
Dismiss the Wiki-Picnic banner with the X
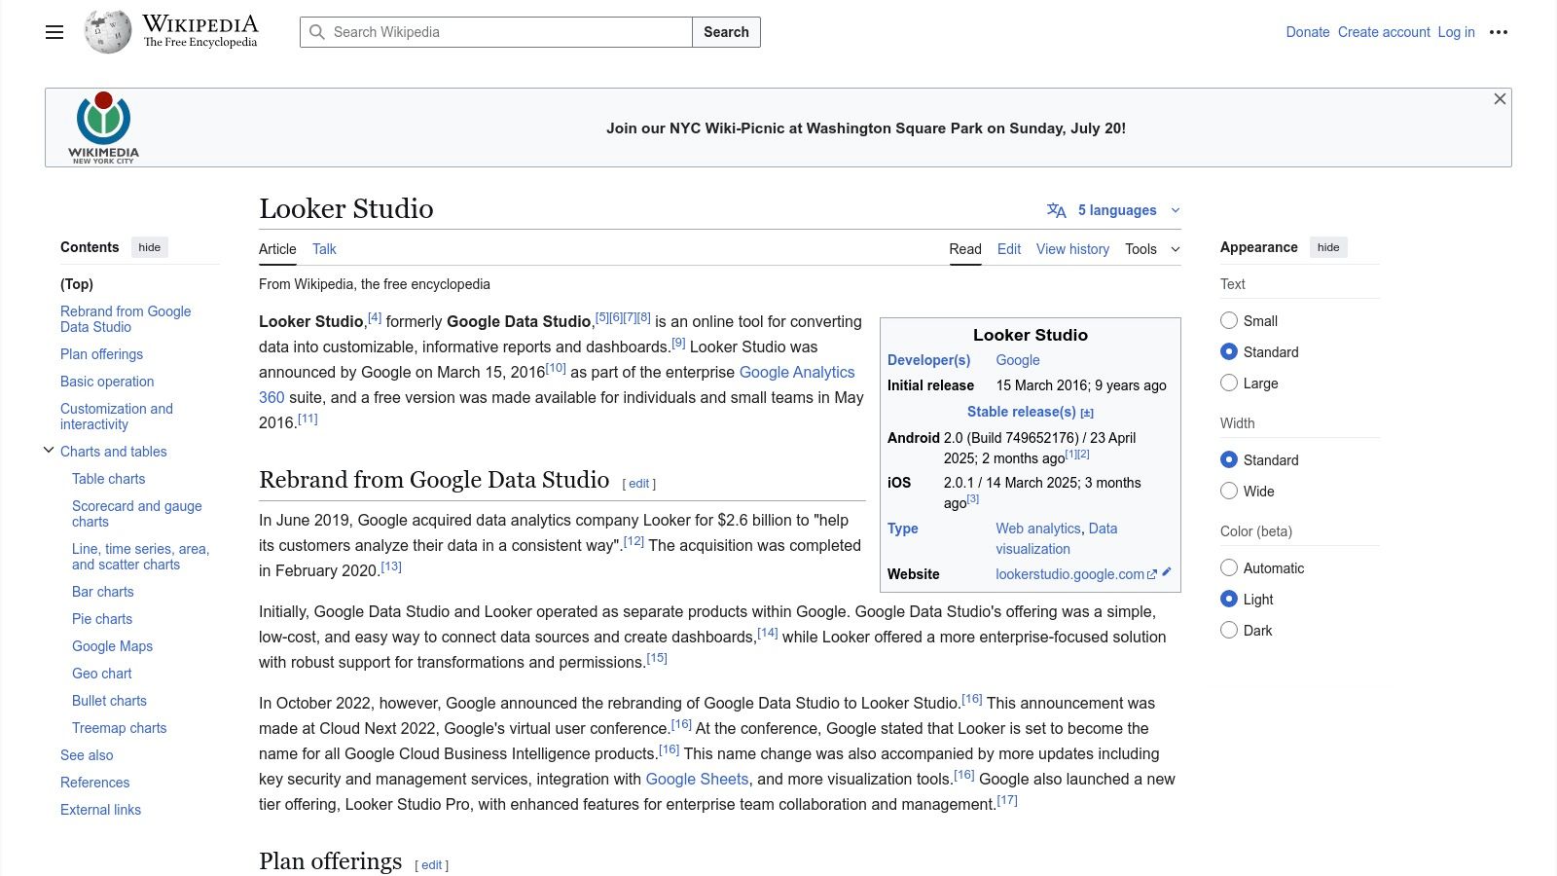[x=1500, y=99]
